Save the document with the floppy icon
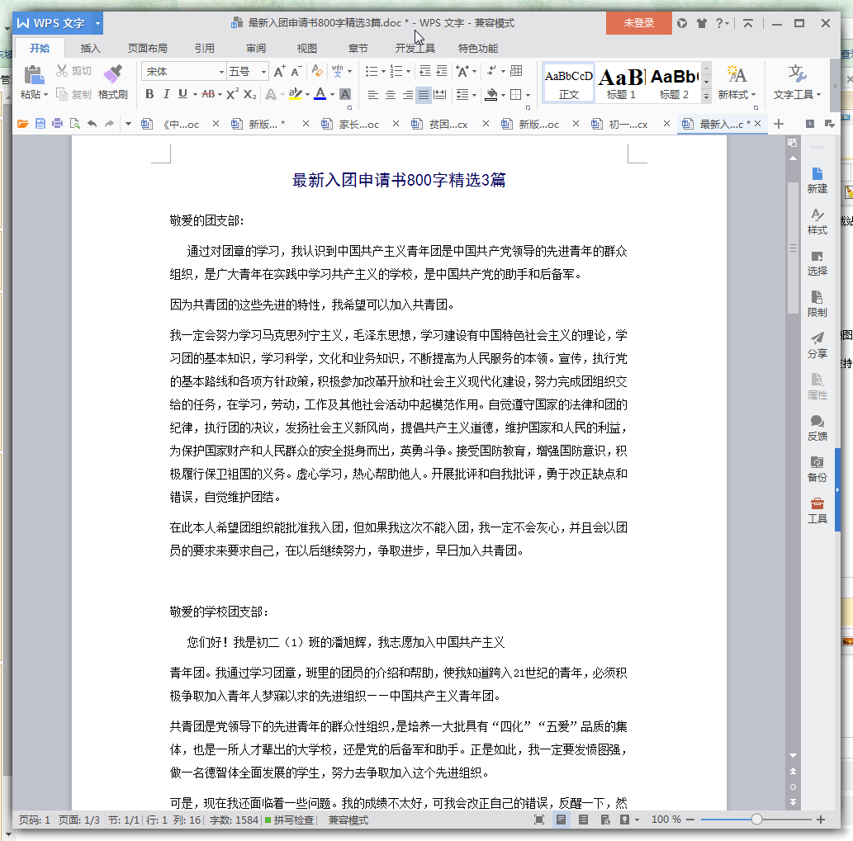853x841 pixels. (x=40, y=124)
